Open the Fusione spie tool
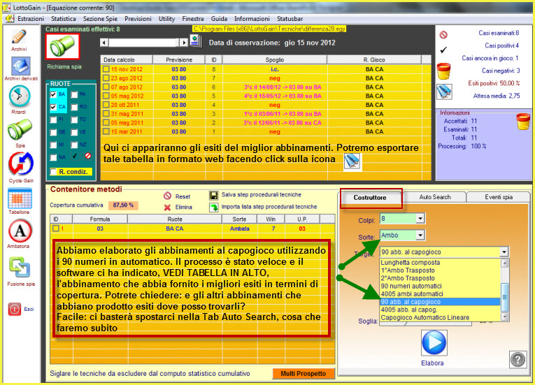 tap(20, 268)
